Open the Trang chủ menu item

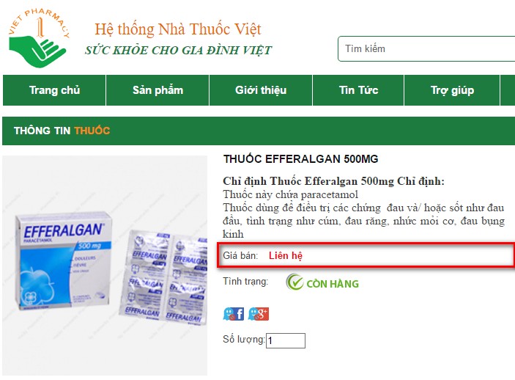(x=54, y=90)
